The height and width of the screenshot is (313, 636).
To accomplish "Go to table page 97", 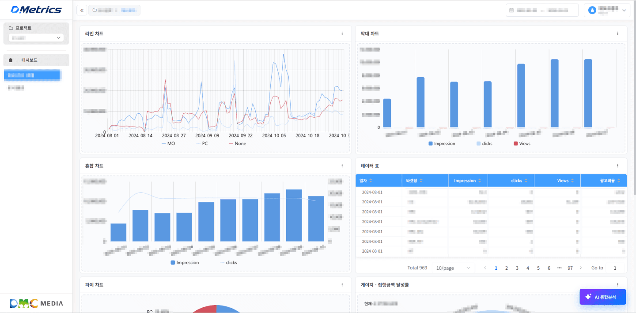I will pyautogui.click(x=570, y=268).
